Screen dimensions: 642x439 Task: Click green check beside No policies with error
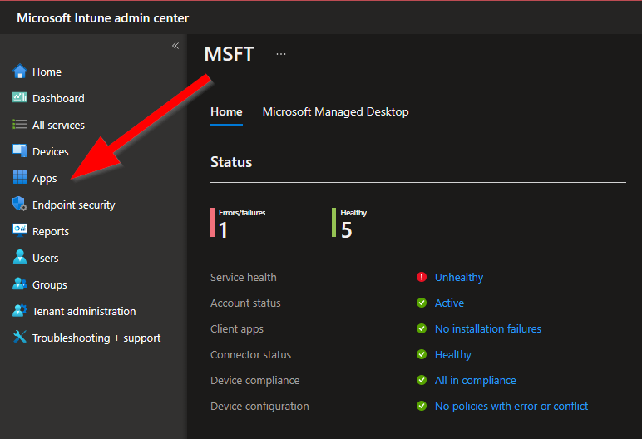pos(422,406)
